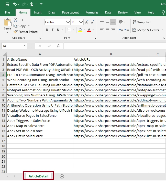Click the Enter checkmark in formula bar
Screen dimensions: 166x181
click(49, 46)
